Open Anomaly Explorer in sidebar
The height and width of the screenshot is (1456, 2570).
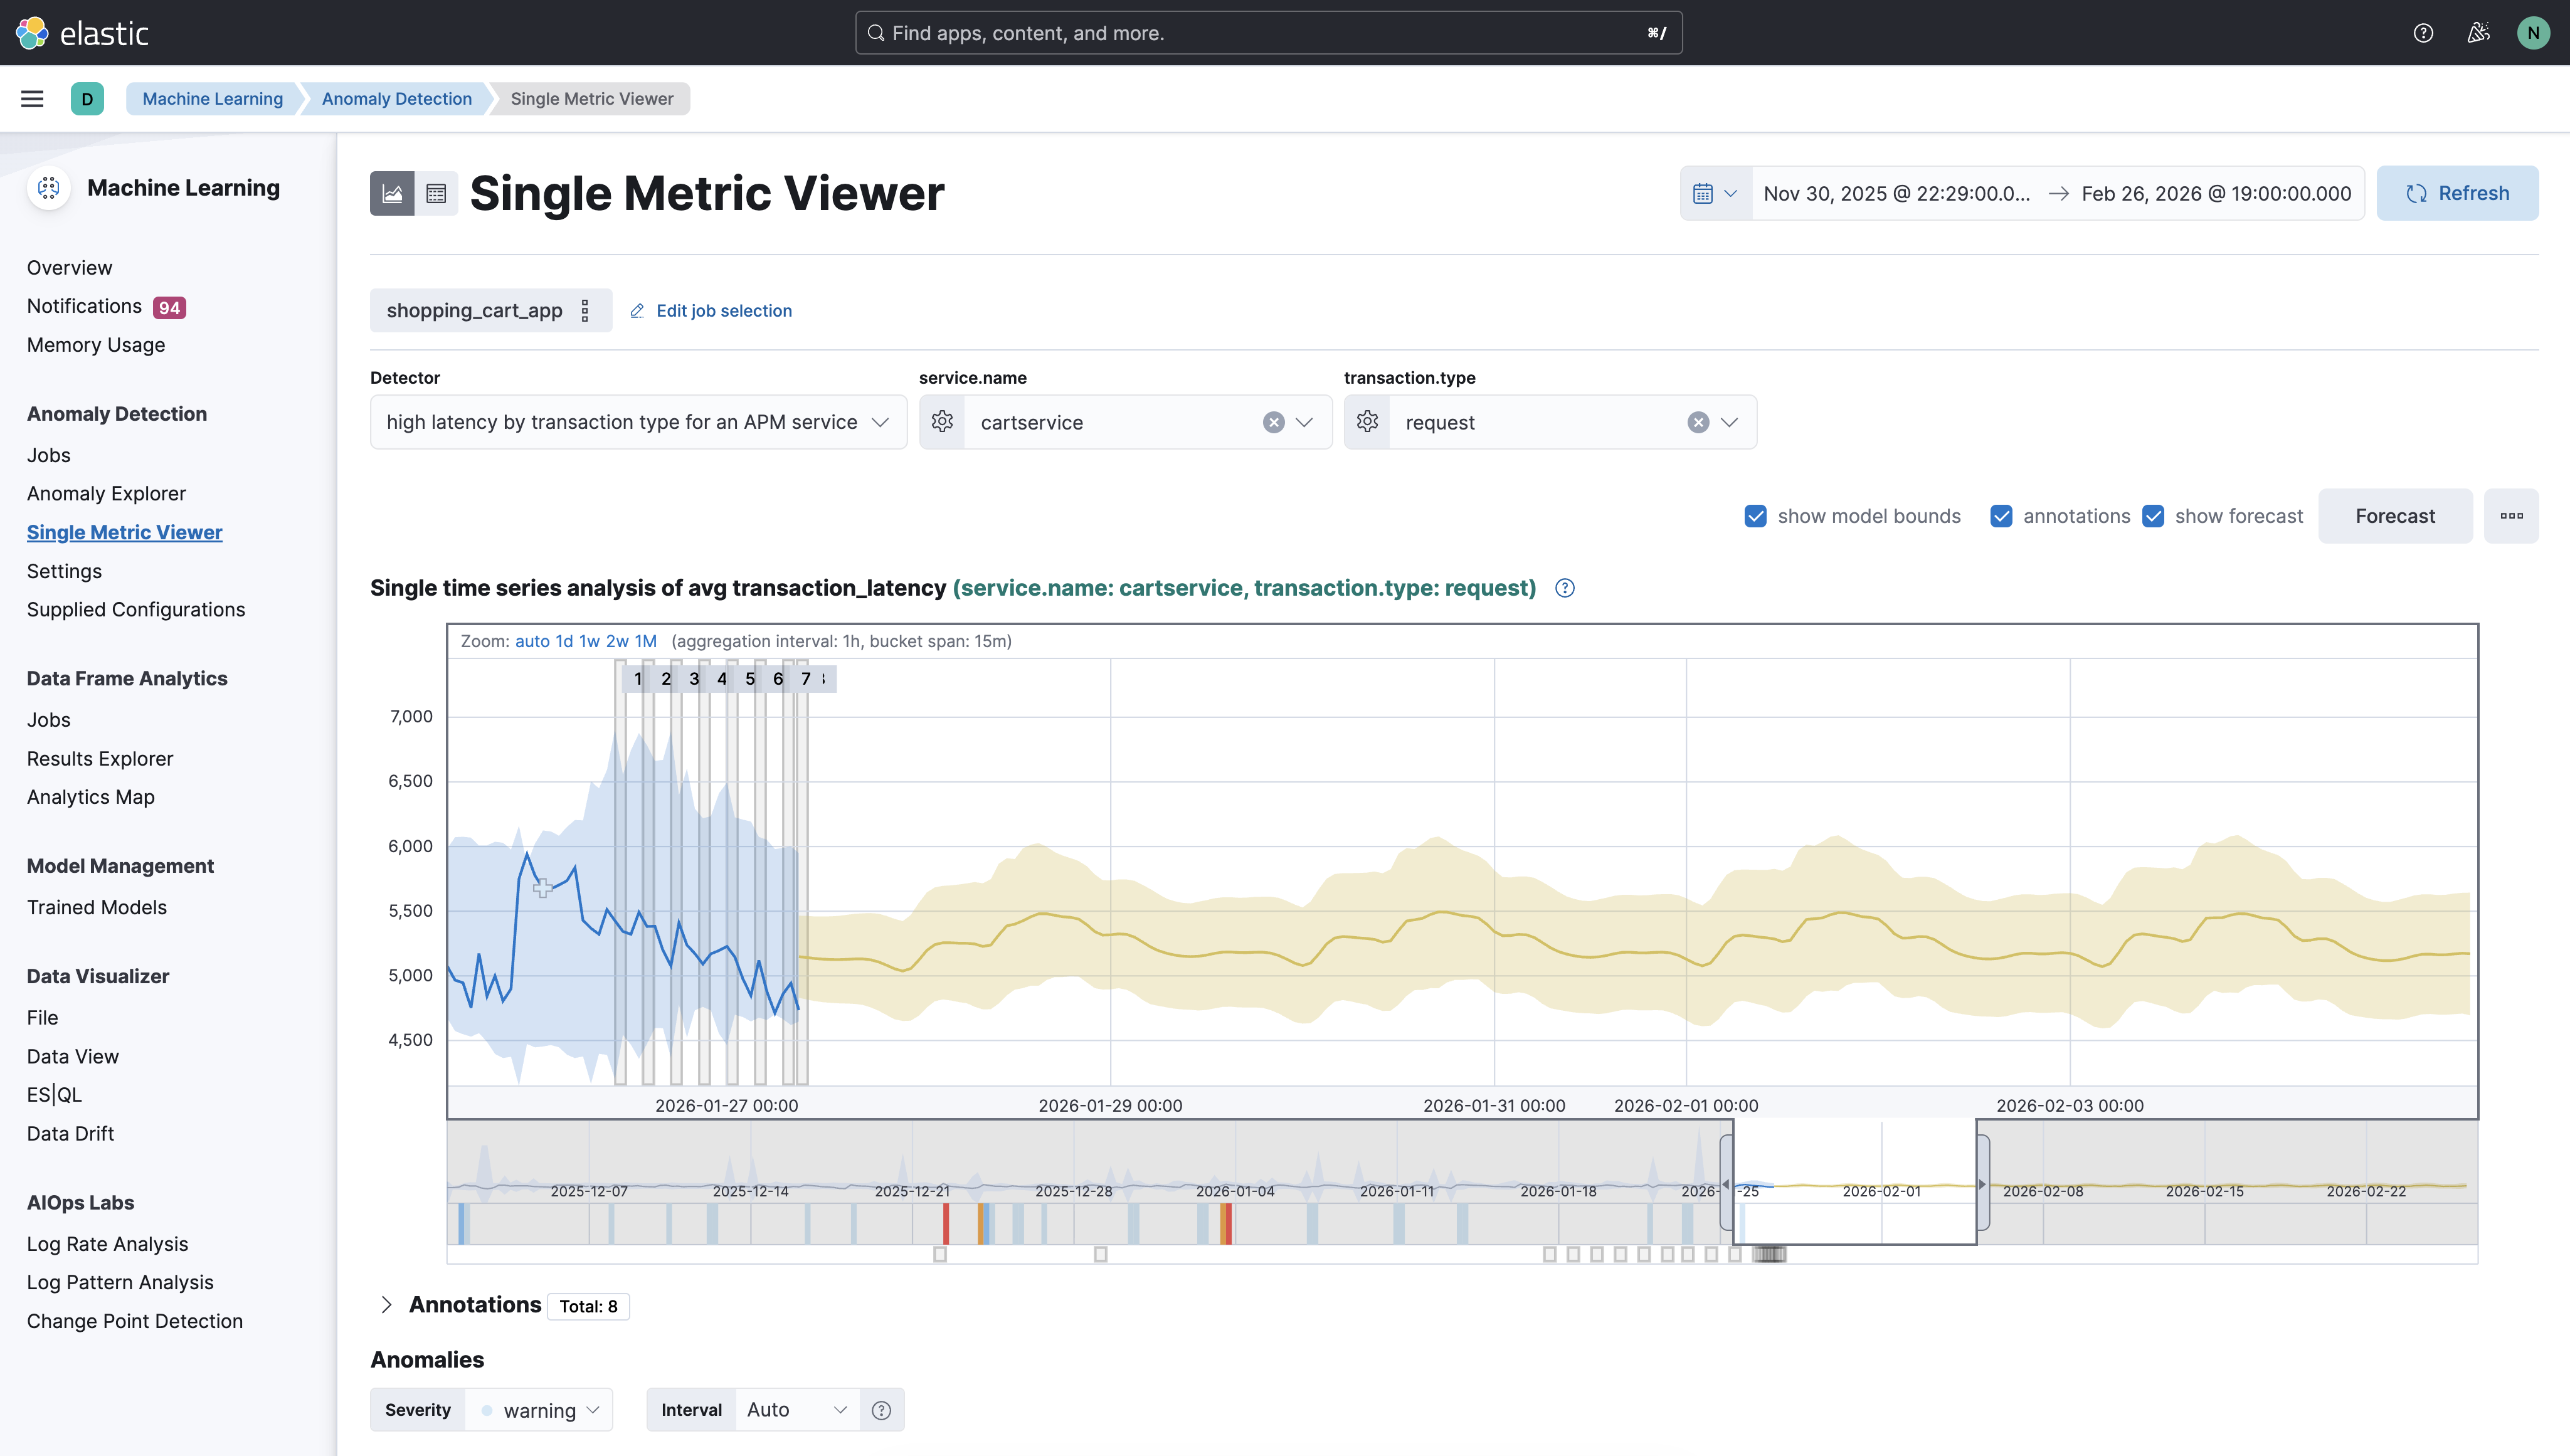[106, 493]
